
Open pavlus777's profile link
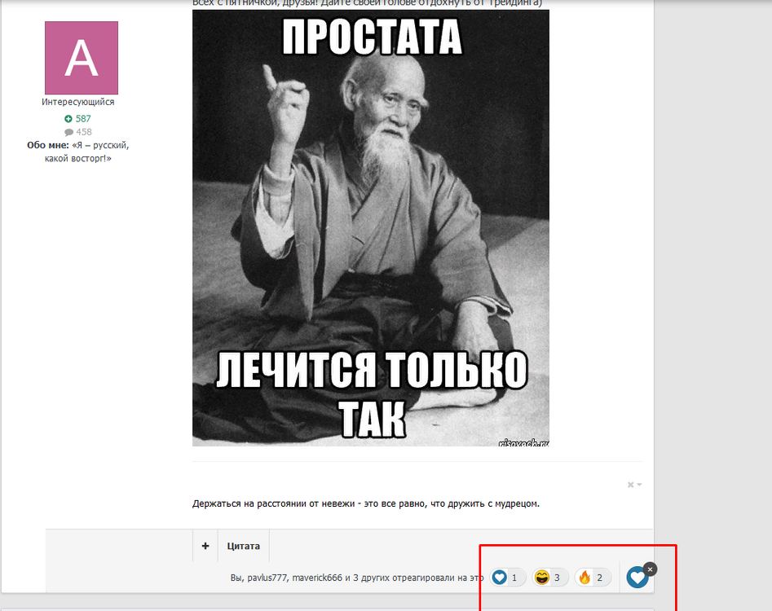tap(267, 578)
